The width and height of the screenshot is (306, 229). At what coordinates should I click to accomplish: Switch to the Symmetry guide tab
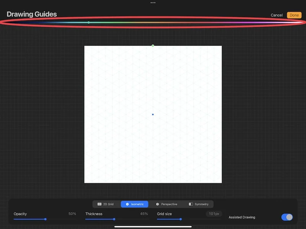pyautogui.click(x=199, y=204)
